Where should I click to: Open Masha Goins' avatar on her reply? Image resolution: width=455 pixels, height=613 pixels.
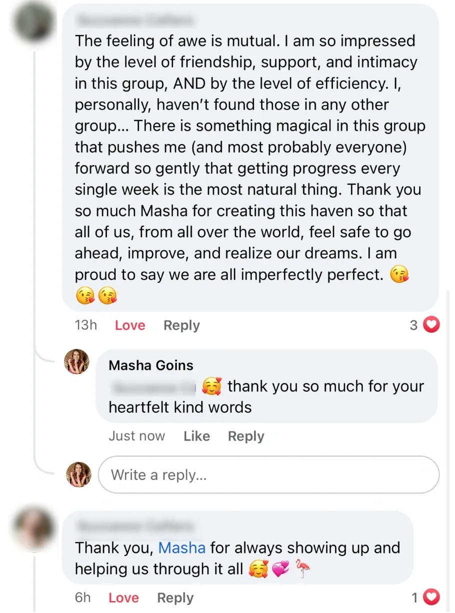(x=77, y=362)
